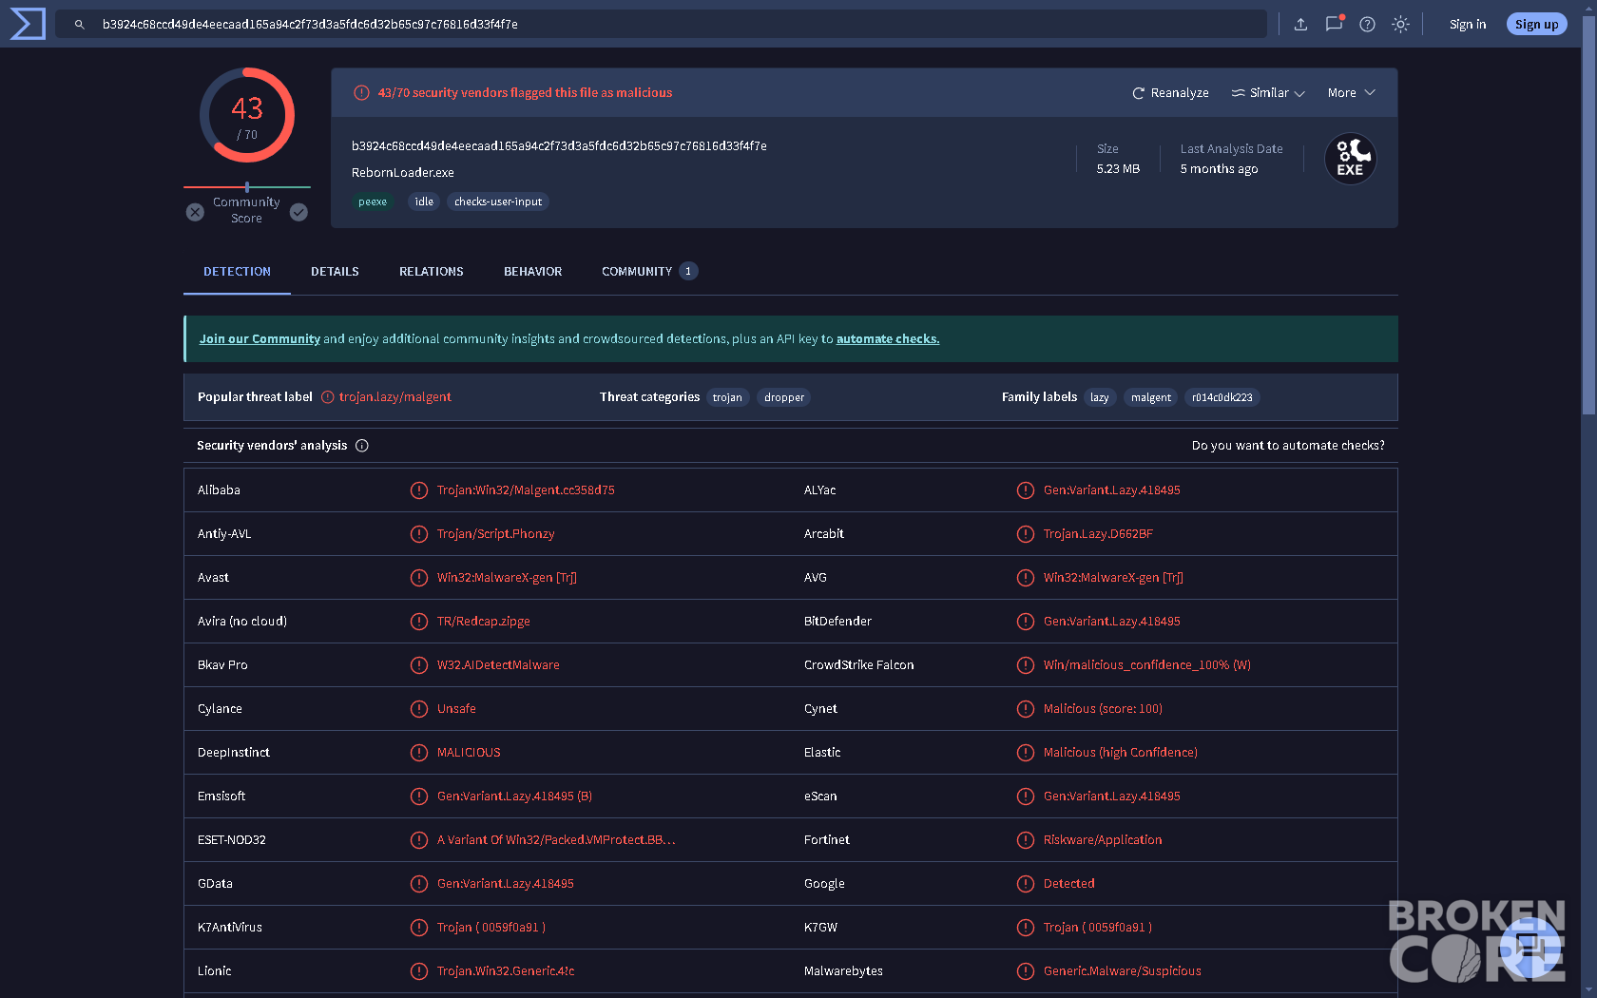Toggle the light/dark theme sun icon

1400,25
